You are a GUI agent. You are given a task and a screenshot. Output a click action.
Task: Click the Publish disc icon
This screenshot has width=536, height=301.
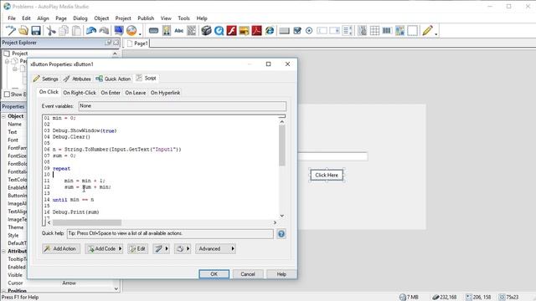click(131, 31)
